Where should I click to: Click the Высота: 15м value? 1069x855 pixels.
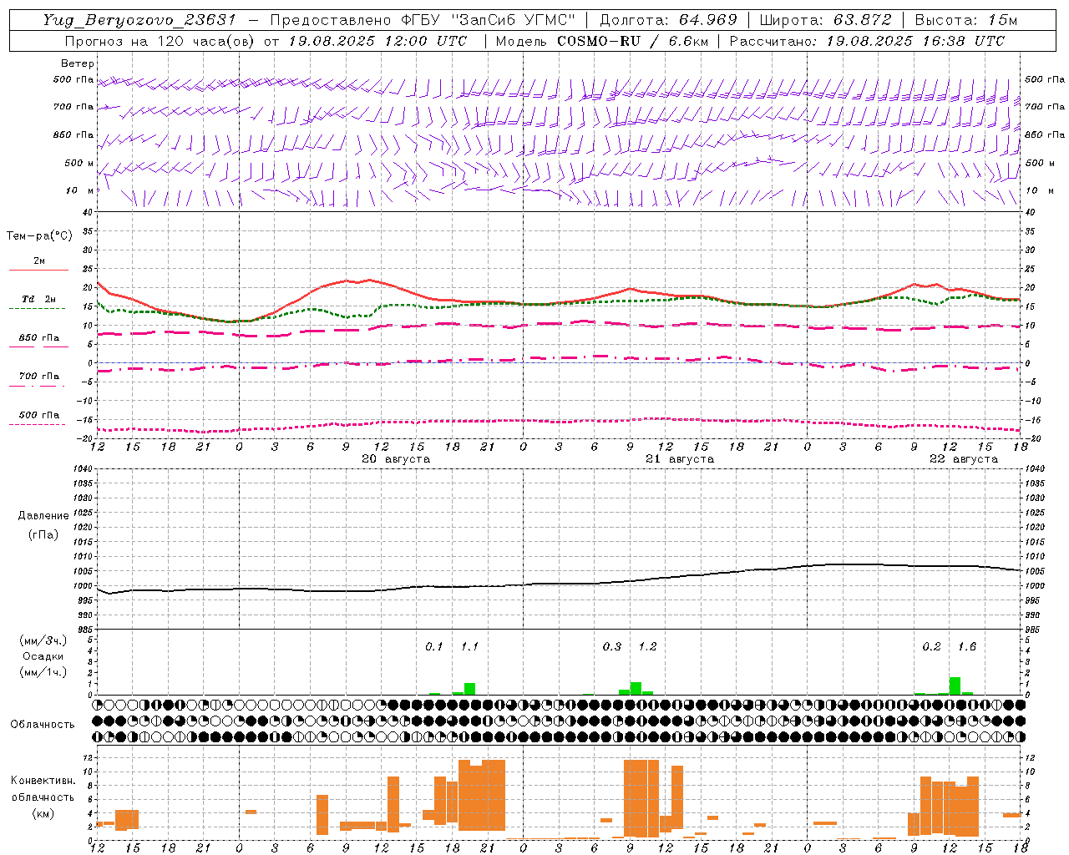(966, 19)
